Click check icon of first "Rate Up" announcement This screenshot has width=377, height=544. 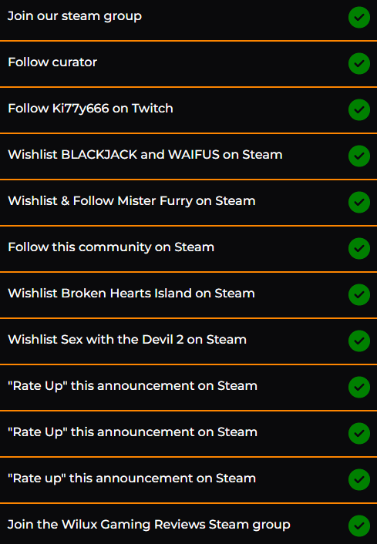click(x=359, y=387)
